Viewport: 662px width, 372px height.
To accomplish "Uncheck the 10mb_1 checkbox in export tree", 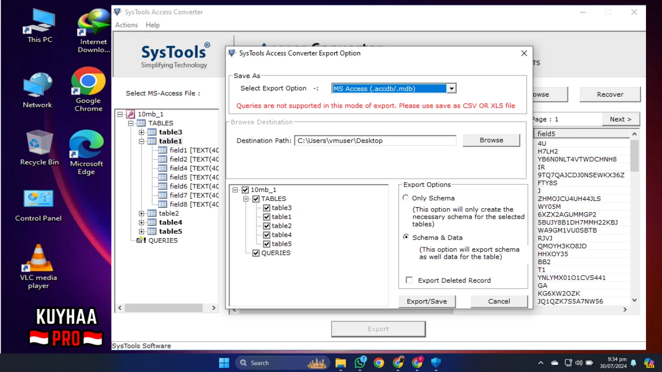I will click(x=245, y=190).
